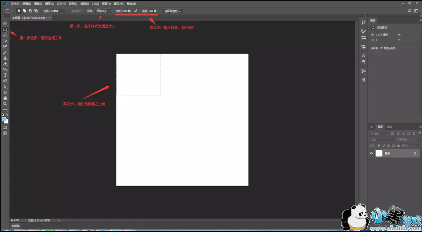Select the Lasso tool

pos(5,35)
